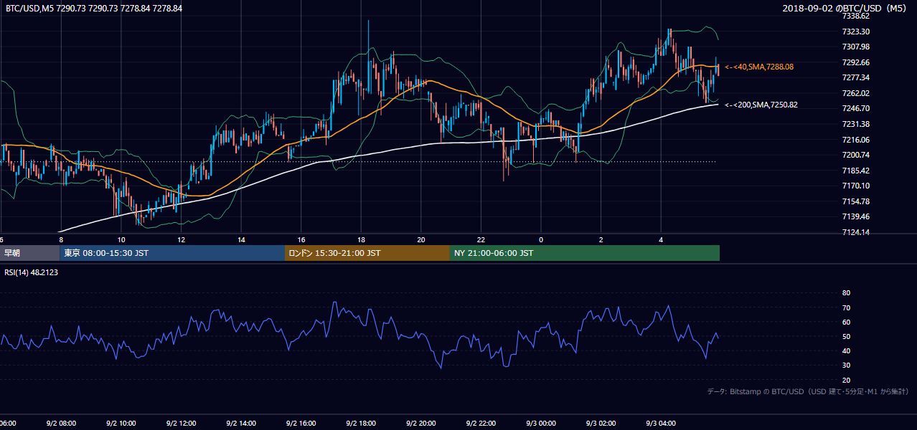Click bottom time label 9/3 02:00
The width and height of the screenshot is (917, 430).
(x=601, y=423)
